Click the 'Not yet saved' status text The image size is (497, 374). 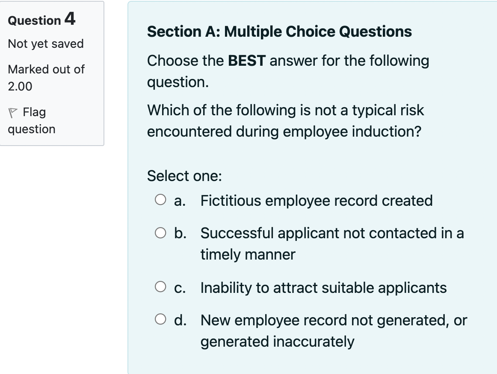click(45, 44)
